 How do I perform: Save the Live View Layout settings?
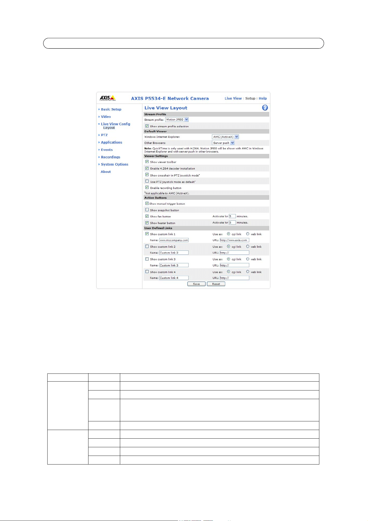tap(196, 284)
